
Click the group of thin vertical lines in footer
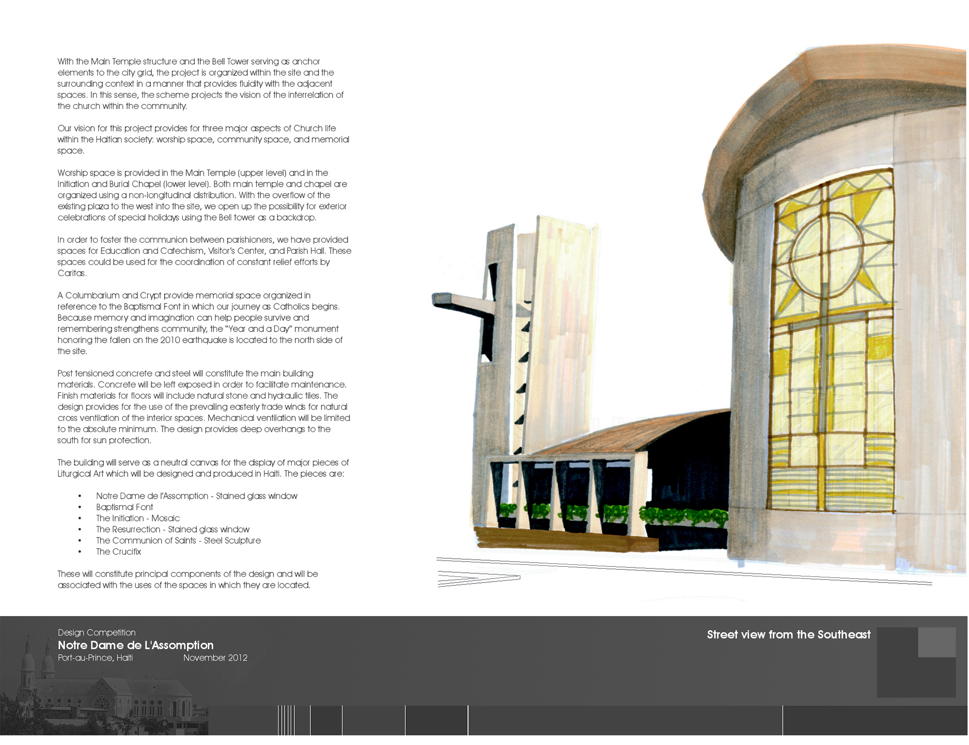coord(286,720)
